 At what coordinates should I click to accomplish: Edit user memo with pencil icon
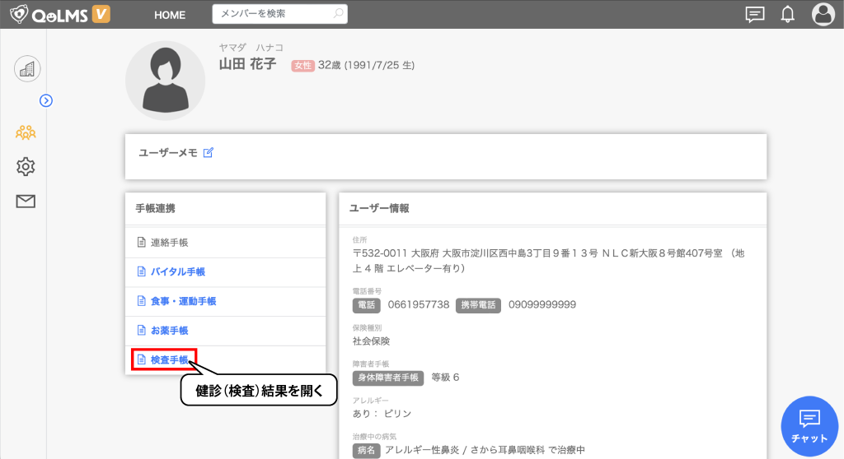tap(209, 152)
